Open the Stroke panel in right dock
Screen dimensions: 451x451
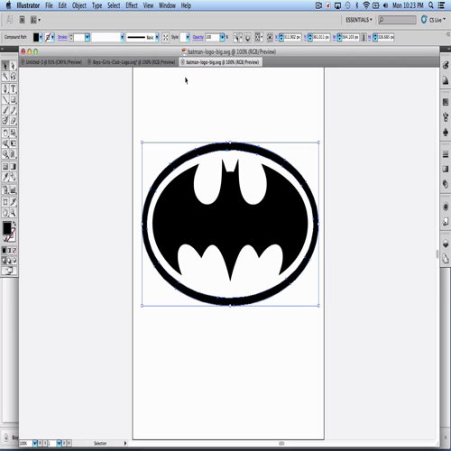(x=446, y=154)
